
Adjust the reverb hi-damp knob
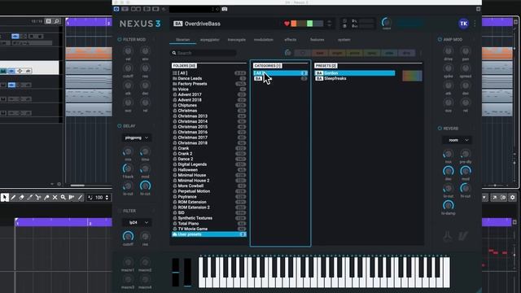(x=449, y=205)
